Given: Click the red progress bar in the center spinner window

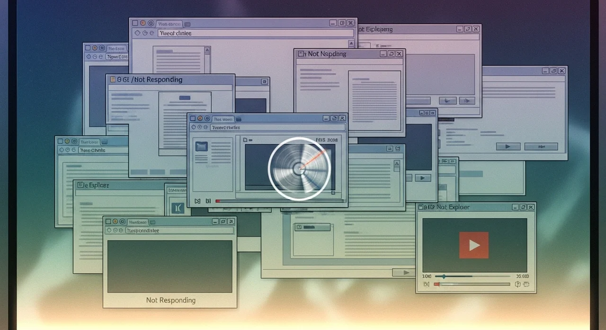Looking at the screenshot, I should (x=279, y=201).
